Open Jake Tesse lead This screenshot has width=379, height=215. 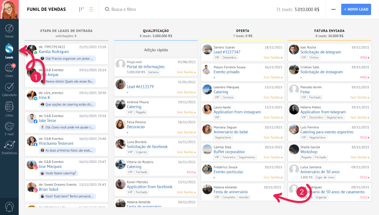click(48, 120)
